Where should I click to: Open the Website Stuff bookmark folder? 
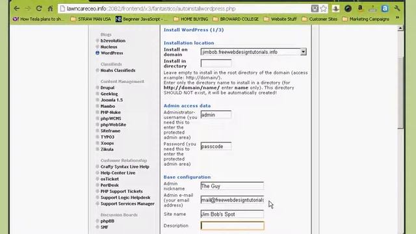[280, 19]
